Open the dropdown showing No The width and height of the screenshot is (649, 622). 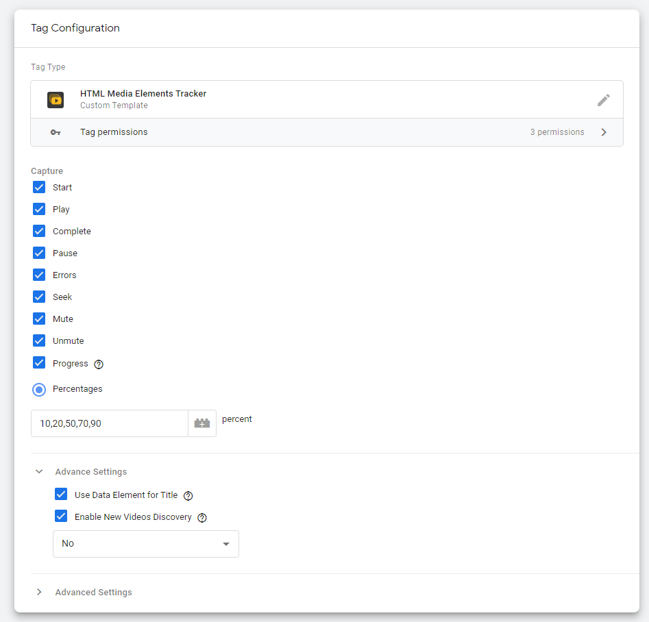click(x=146, y=544)
